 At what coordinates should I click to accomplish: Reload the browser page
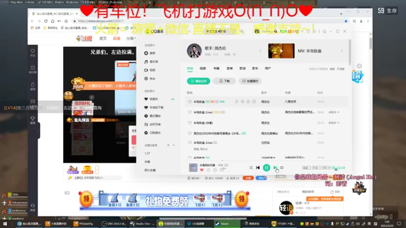click(x=46, y=21)
